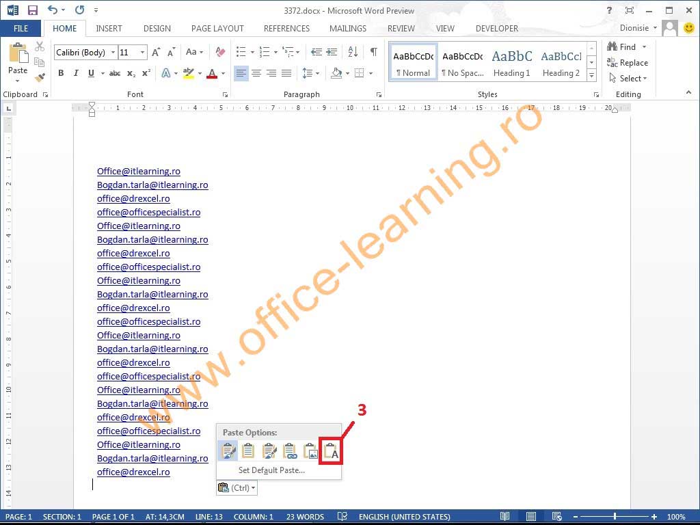Open the font name dropdown
This screenshot has height=525, width=700.
(113, 52)
